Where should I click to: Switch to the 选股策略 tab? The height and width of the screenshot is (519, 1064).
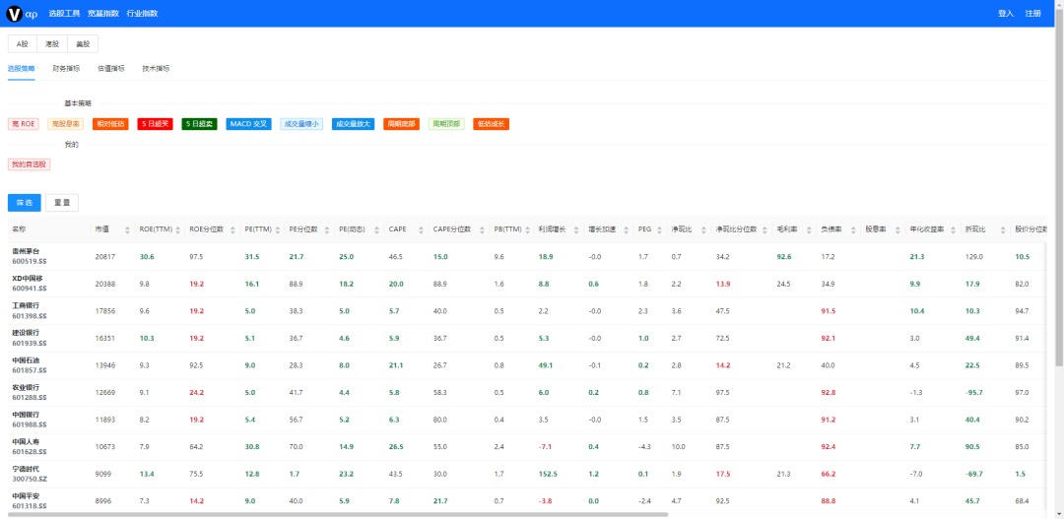click(21, 69)
